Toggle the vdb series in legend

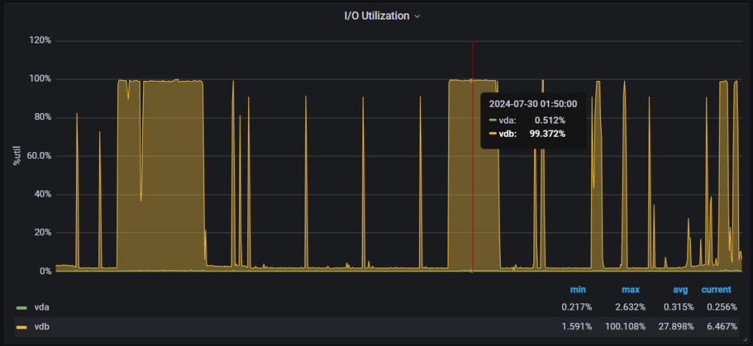coord(41,326)
